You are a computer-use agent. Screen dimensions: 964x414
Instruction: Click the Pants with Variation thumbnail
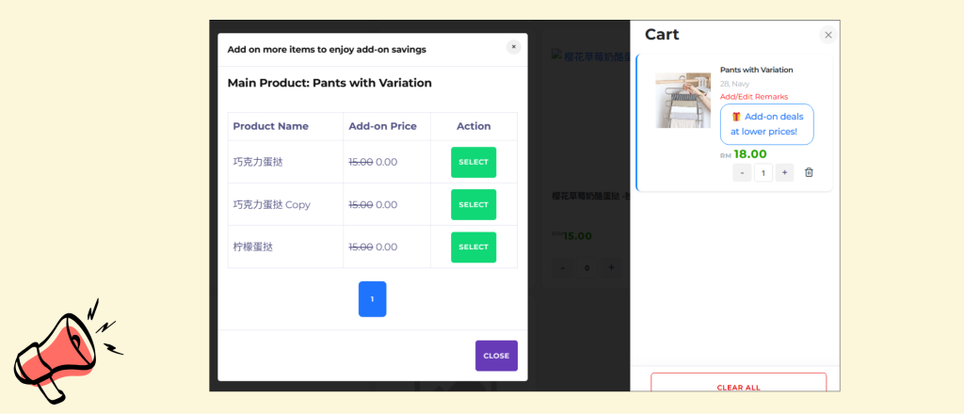(x=683, y=101)
